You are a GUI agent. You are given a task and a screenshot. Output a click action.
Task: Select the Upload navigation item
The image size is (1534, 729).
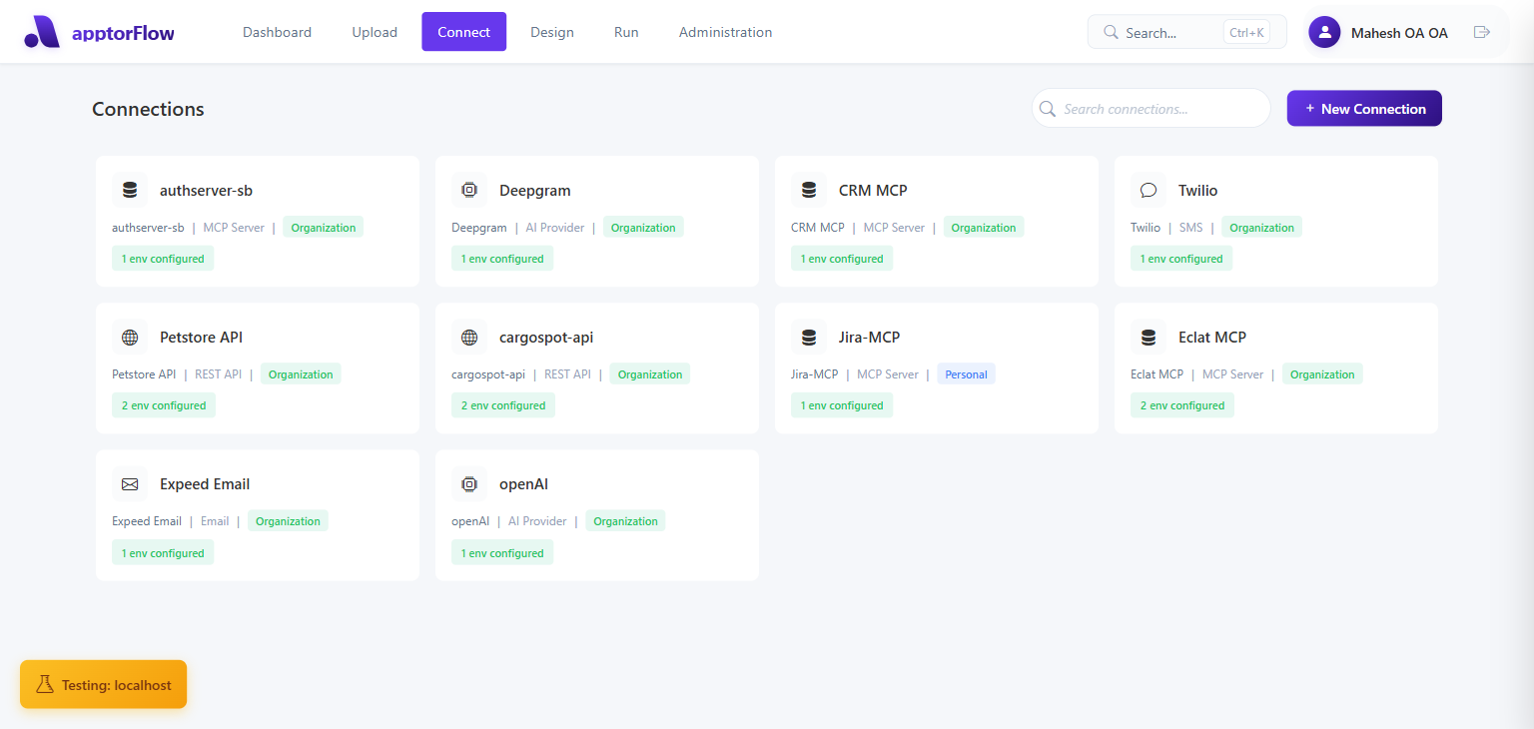point(375,32)
